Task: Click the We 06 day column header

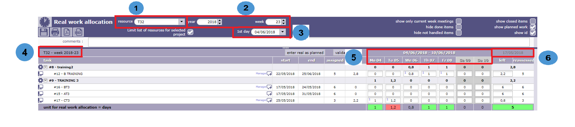Action: (411, 60)
